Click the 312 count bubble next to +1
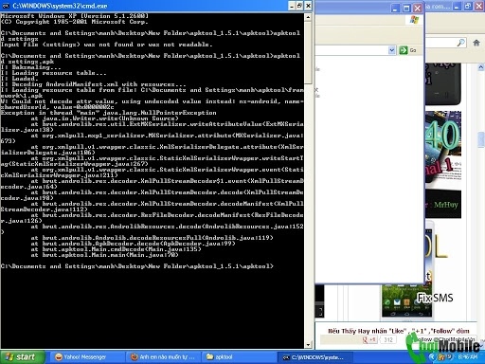The image size is (485, 364). (x=388, y=339)
